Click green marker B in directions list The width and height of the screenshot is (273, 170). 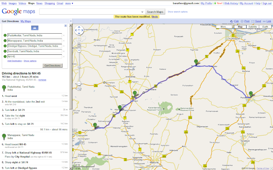pos(4,137)
